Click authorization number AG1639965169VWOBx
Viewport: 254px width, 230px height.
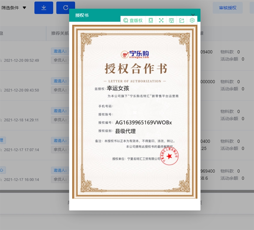[144, 123]
